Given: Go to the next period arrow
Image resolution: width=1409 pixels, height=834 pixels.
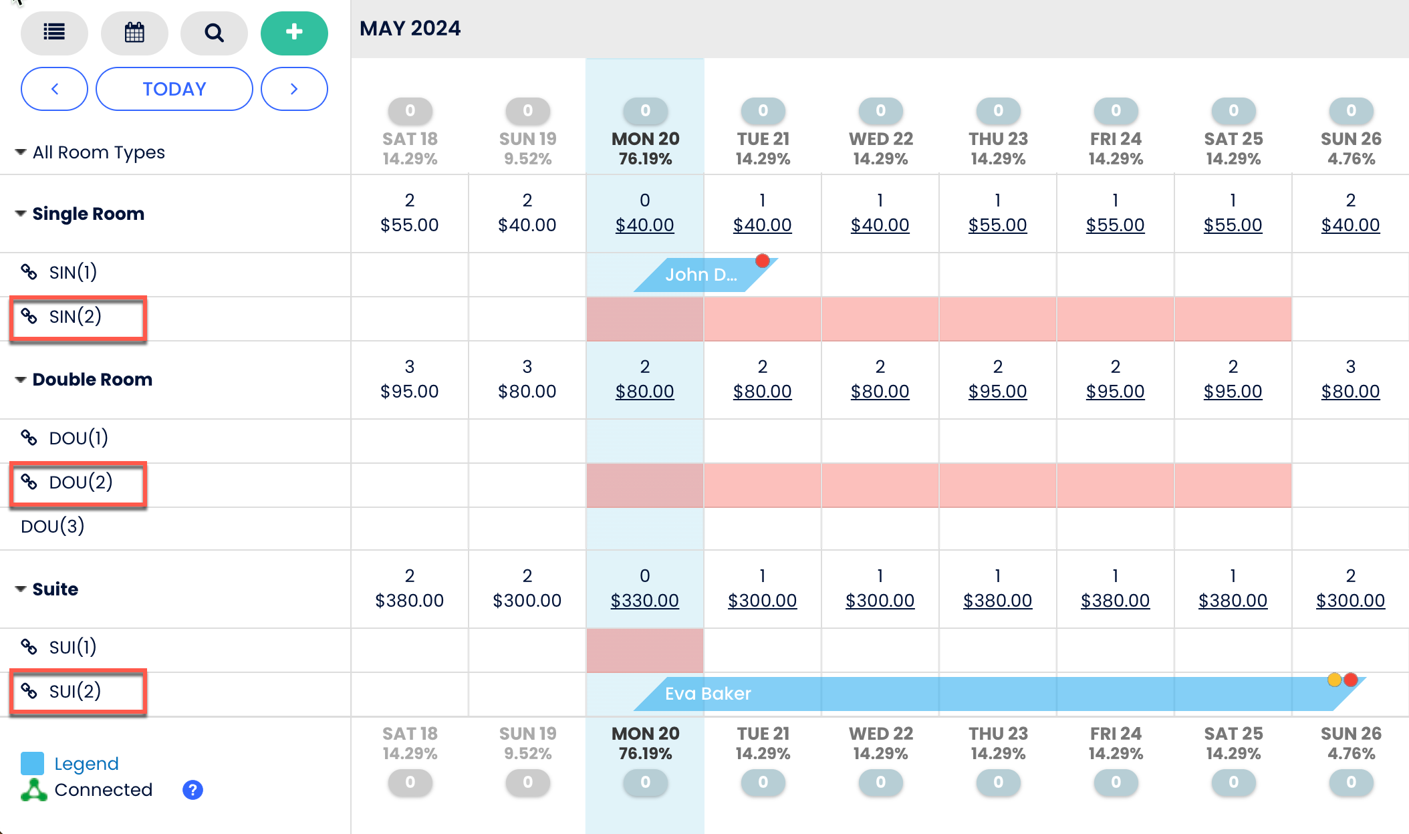Looking at the screenshot, I should pyautogui.click(x=294, y=88).
